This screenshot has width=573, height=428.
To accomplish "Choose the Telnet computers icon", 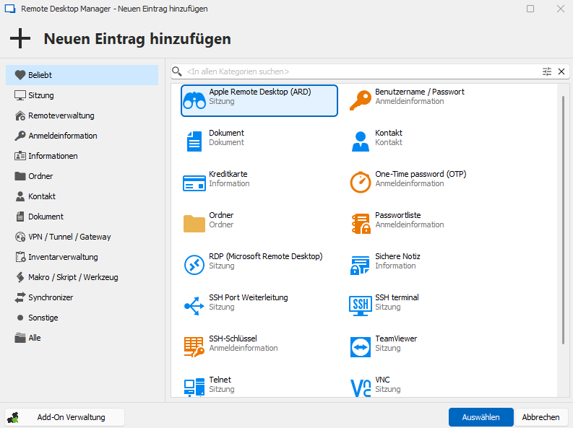I will (194, 388).
